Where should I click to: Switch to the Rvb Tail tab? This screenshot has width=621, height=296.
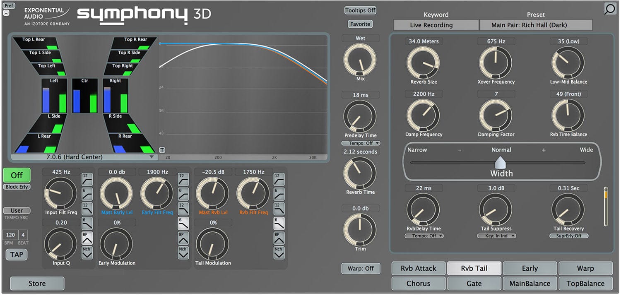[x=474, y=268]
